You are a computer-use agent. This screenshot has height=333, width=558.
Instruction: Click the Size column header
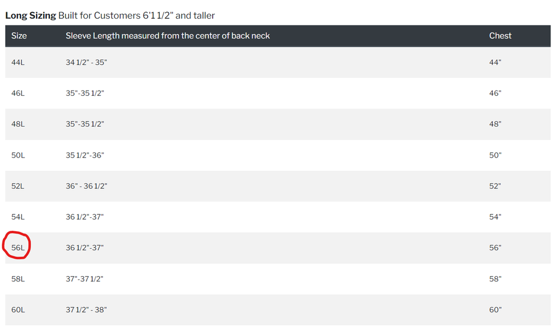point(19,35)
